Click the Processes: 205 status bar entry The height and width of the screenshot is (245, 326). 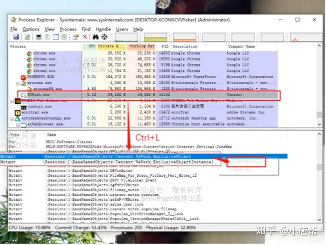coord(126,228)
